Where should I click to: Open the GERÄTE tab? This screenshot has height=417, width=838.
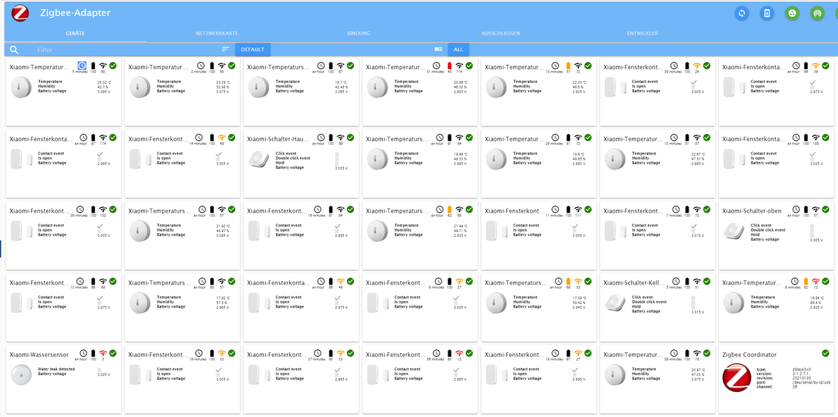tap(75, 33)
